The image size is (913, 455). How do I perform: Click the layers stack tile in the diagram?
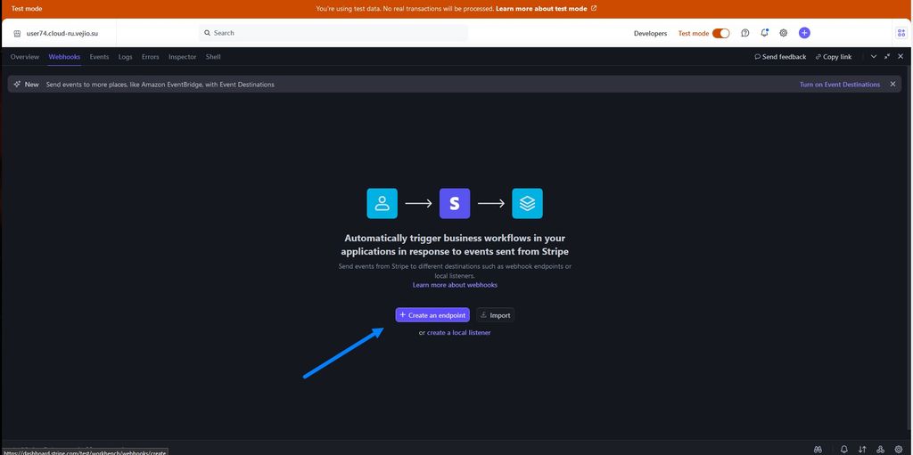[x=527, y=203]
